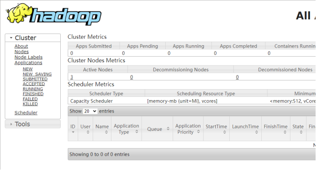Sort table by Application Type column
Screen dimensions: 316x170
(126, 129)
